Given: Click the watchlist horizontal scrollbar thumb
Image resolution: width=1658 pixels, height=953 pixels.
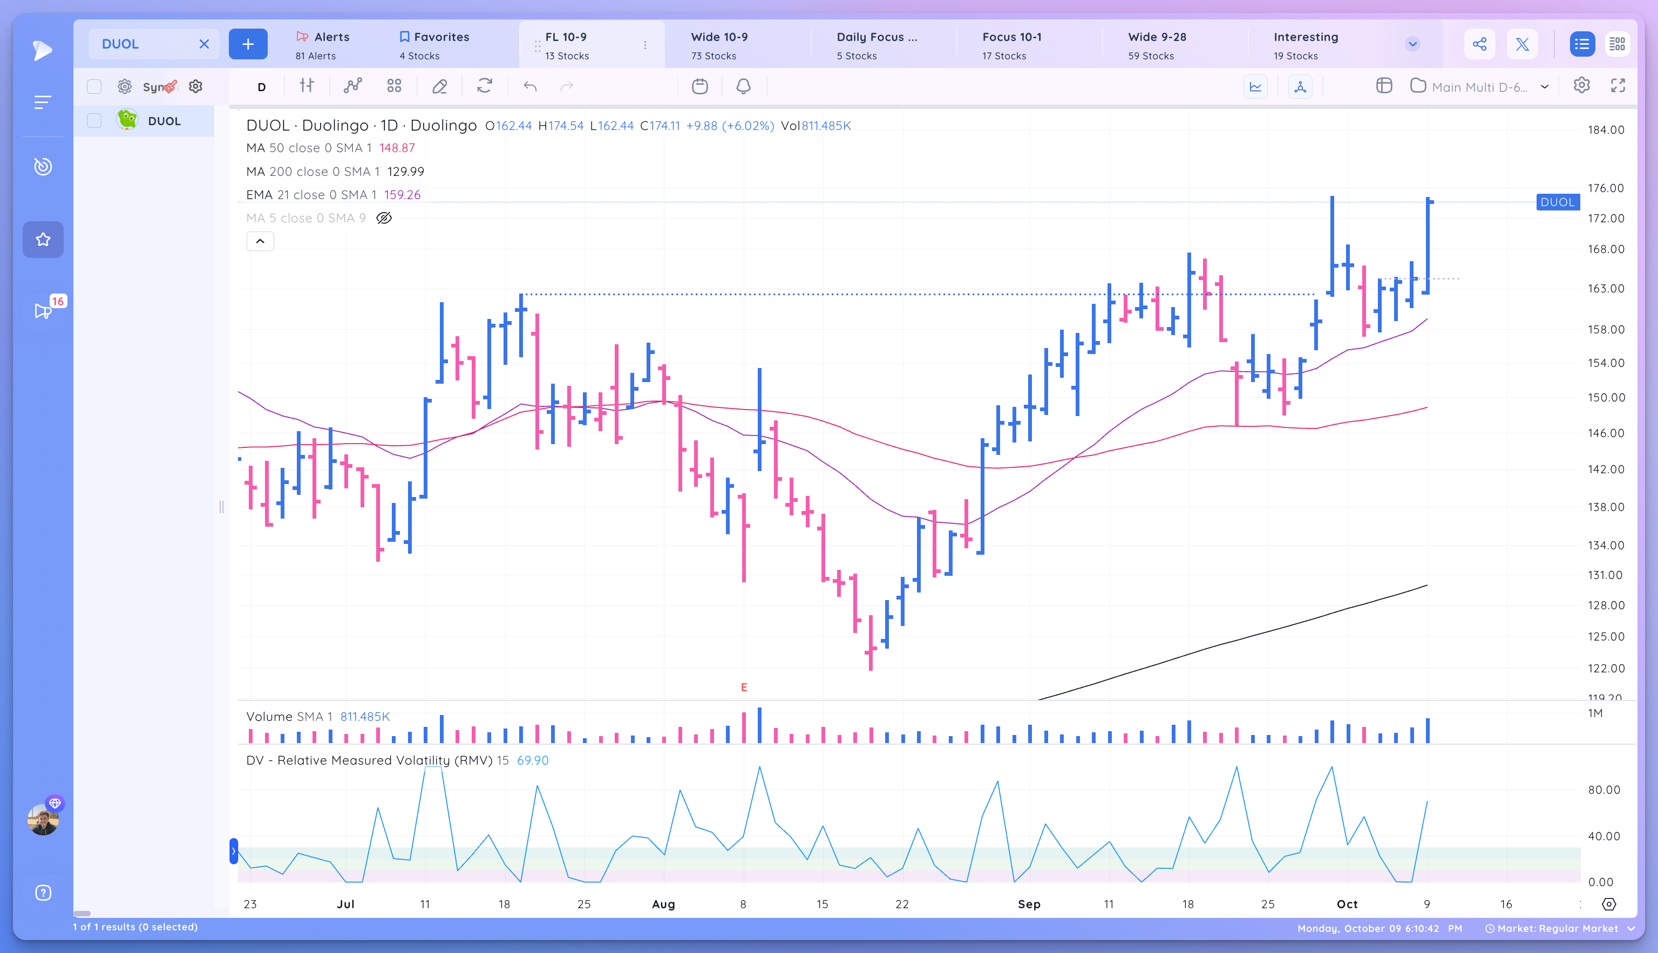Looking at the screenshot, I should (82, 914).
